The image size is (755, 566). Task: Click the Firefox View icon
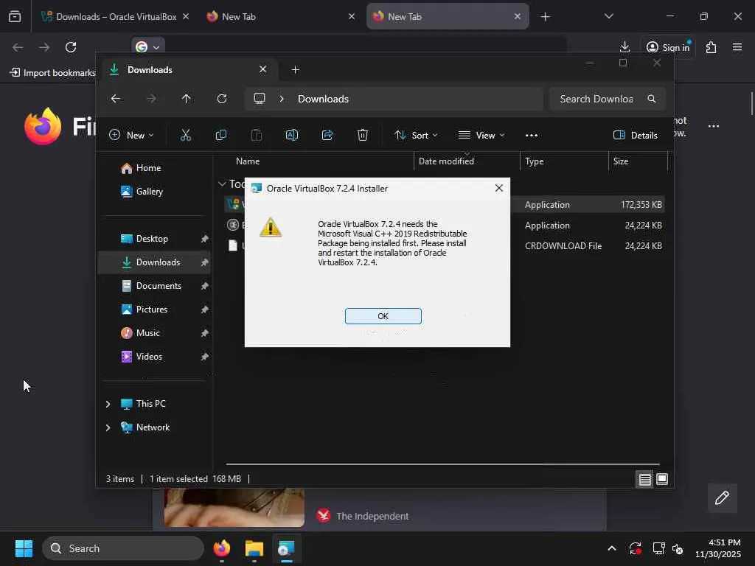[x=15, y=17]
